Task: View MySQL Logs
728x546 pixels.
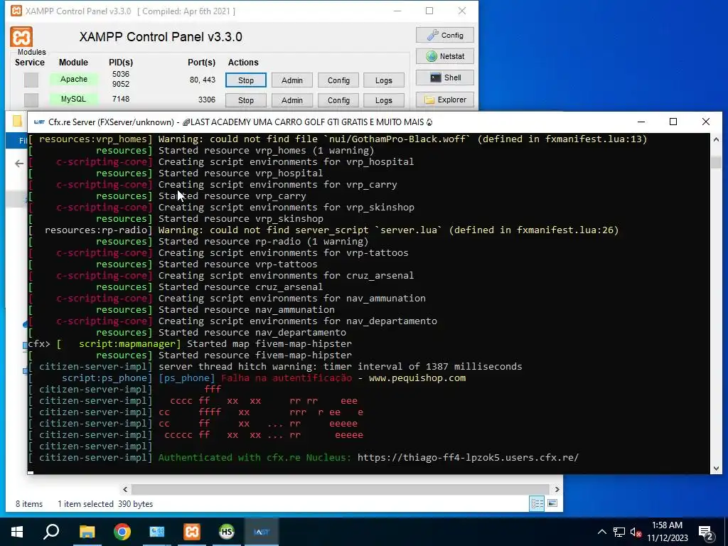Action: 383,100
